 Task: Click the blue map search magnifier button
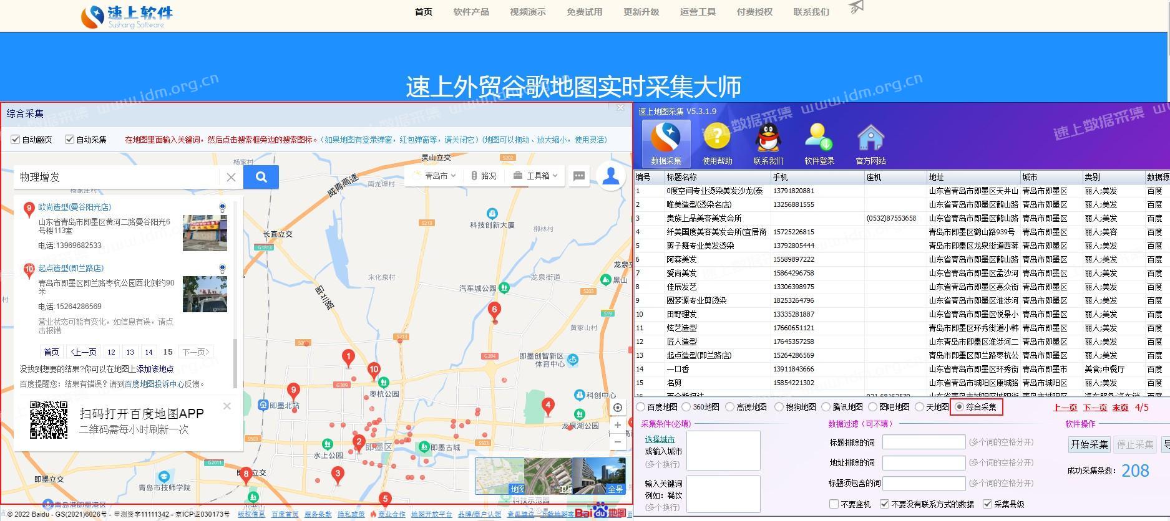click(261, 177)
